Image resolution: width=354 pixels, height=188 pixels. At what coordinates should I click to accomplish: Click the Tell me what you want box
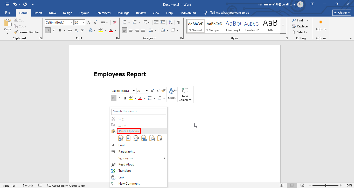coord(230,13)
